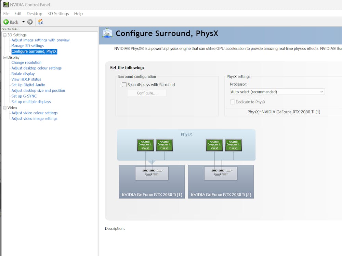Open the PhysX Processor dropdown

[x=277, y=92]
